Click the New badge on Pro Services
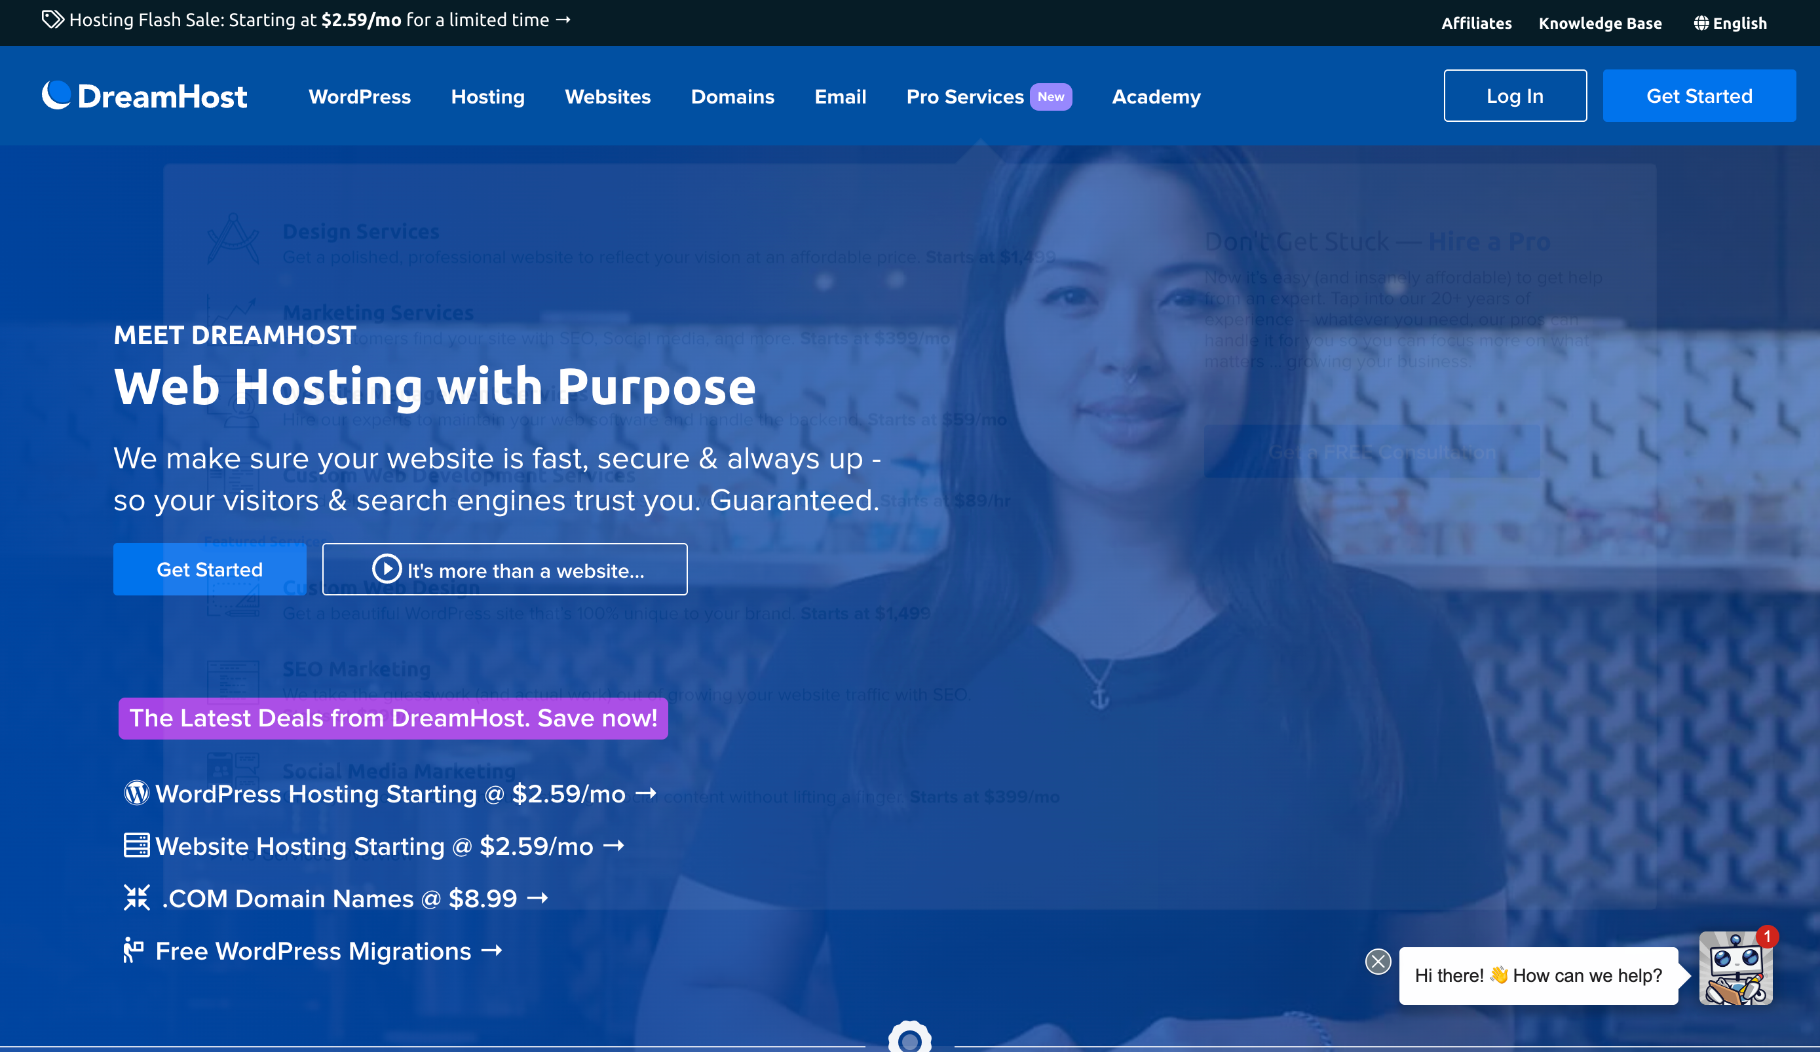 tap(1051, 97)
